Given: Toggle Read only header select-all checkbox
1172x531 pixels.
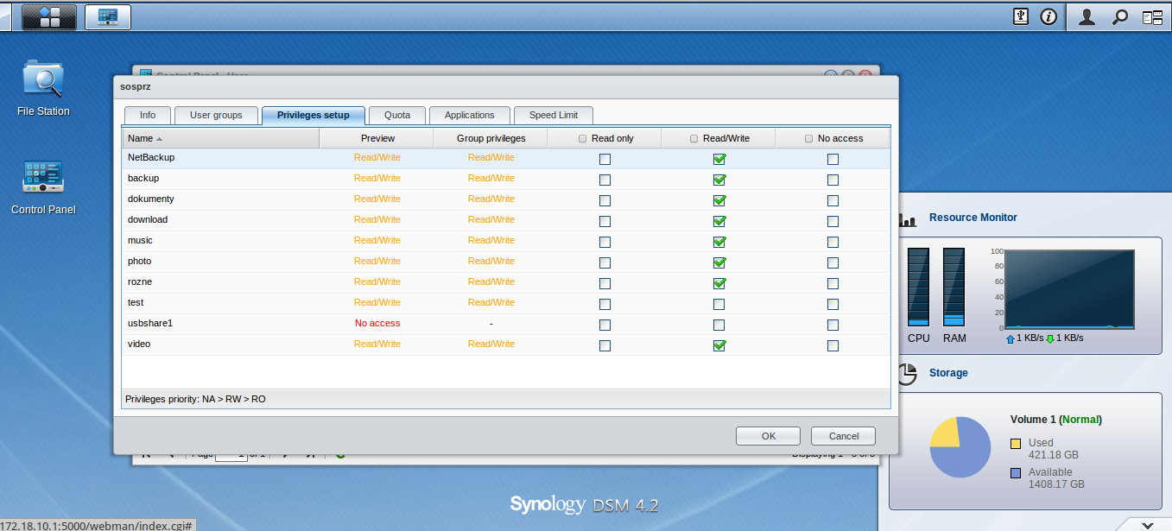Looking at the screenshot, I should click(582, 139).
